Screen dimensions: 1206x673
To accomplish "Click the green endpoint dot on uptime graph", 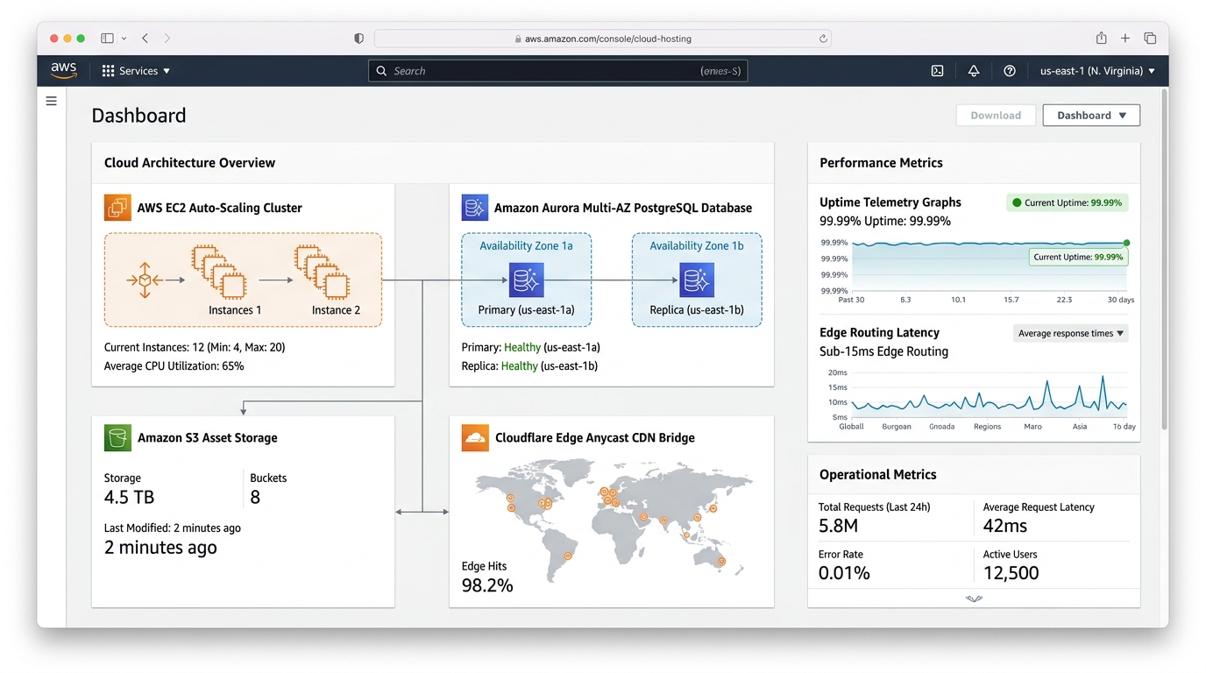I will coord(1126,243).
